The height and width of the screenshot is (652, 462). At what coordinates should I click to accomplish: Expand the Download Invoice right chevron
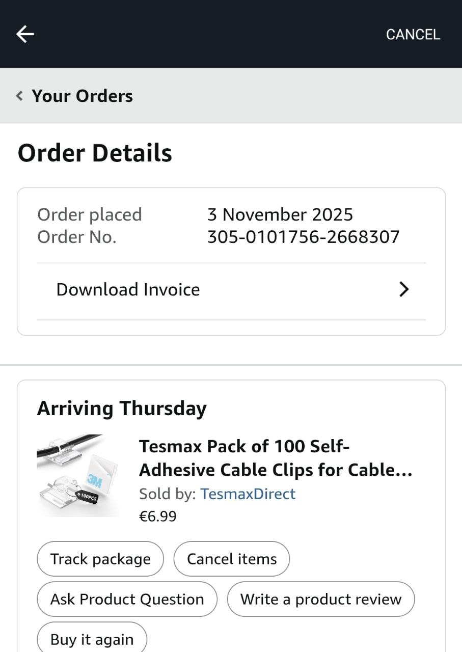click(403, 289)
